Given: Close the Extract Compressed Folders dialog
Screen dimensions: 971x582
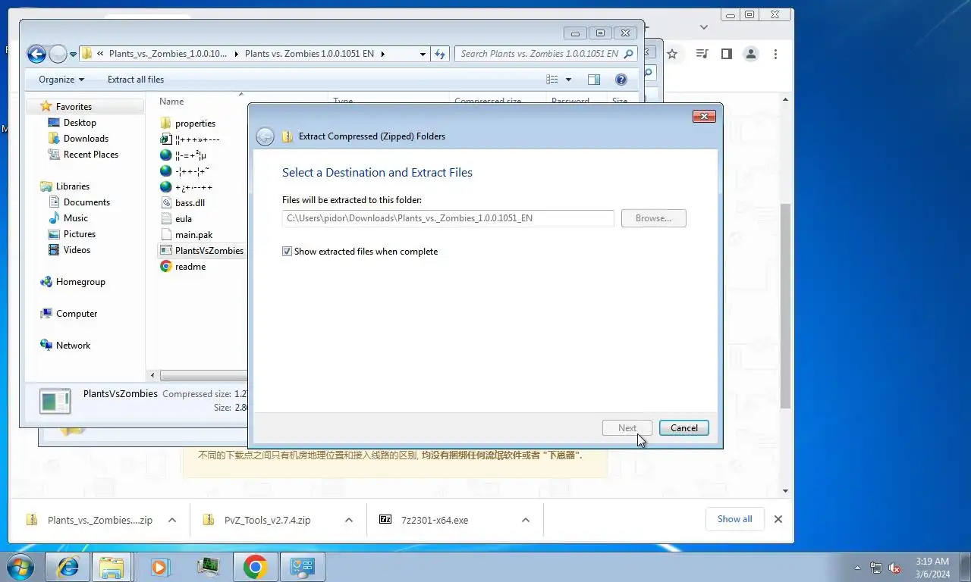Looking at the screenshot, I should tap(704, 116).
